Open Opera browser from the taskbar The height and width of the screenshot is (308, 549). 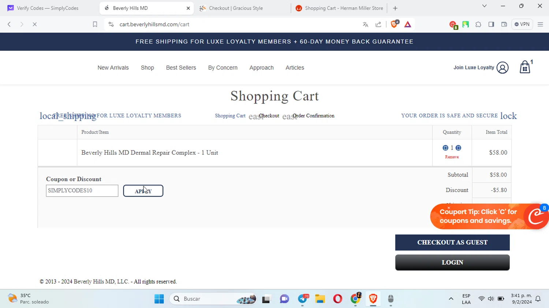pyautogui.click(x=338, y=299)
